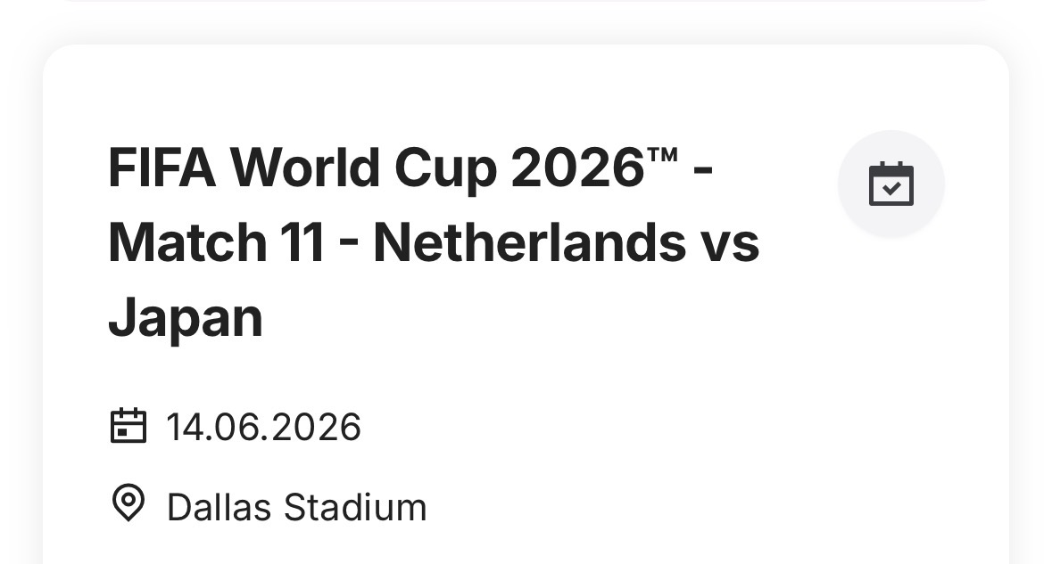Click the "Match 11" text in the heading
This screenshot has height=564, width=1052.
(x=215, y=242)
